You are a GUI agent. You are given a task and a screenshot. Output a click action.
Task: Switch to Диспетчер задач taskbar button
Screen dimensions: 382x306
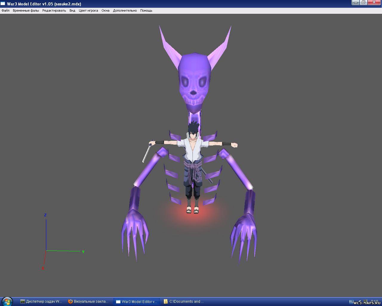click(x=41, y=302)
